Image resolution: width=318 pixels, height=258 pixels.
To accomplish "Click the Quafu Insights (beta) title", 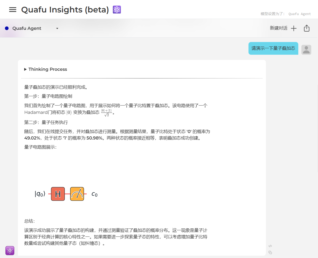I will click(x=65, y=10).
